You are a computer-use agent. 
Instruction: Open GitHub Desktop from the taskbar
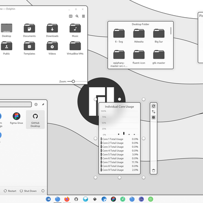pyautogui.click(x=76, y=199)
